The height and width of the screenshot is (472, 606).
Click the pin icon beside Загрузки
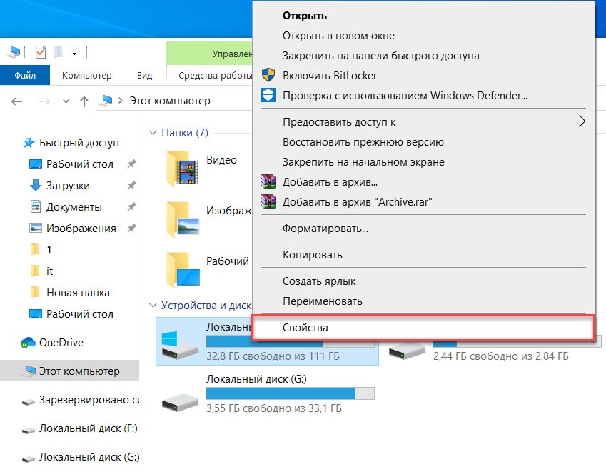click(132, 185)
